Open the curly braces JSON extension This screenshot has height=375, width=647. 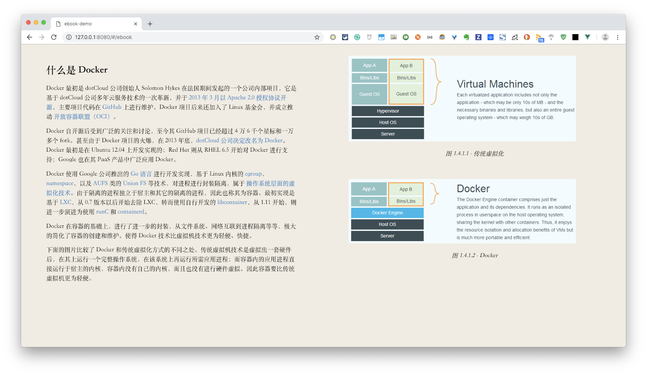pyautogui.click(x=430, y=37)
